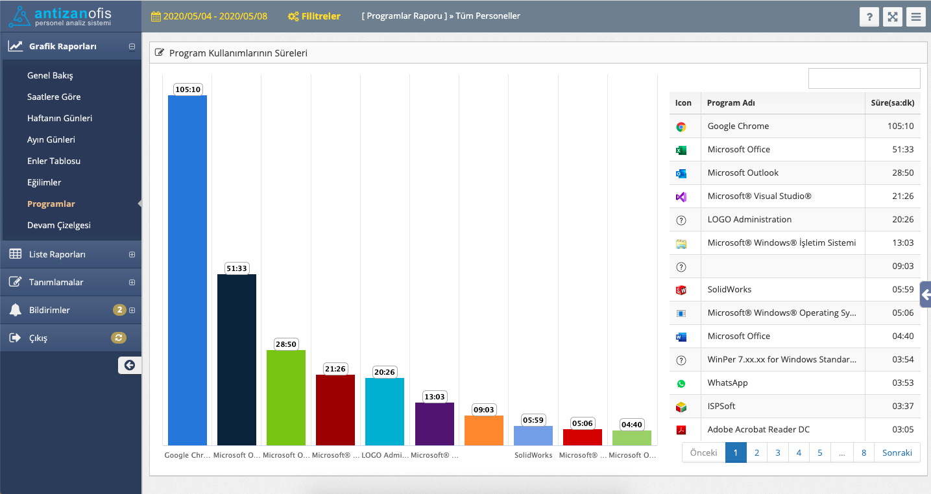Click the orange 09:03 bar
The height and width of the screenshot is (494, 931).
click(x=484, y=430)
